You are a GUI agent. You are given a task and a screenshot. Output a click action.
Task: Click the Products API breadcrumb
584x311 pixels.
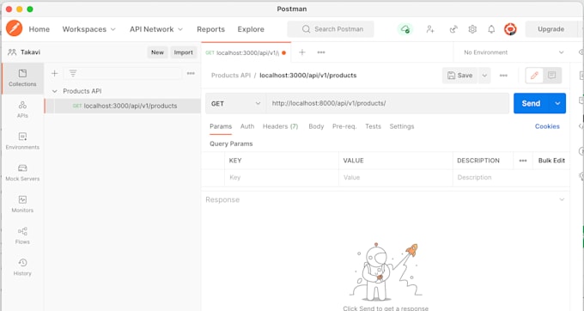point(231,76)
